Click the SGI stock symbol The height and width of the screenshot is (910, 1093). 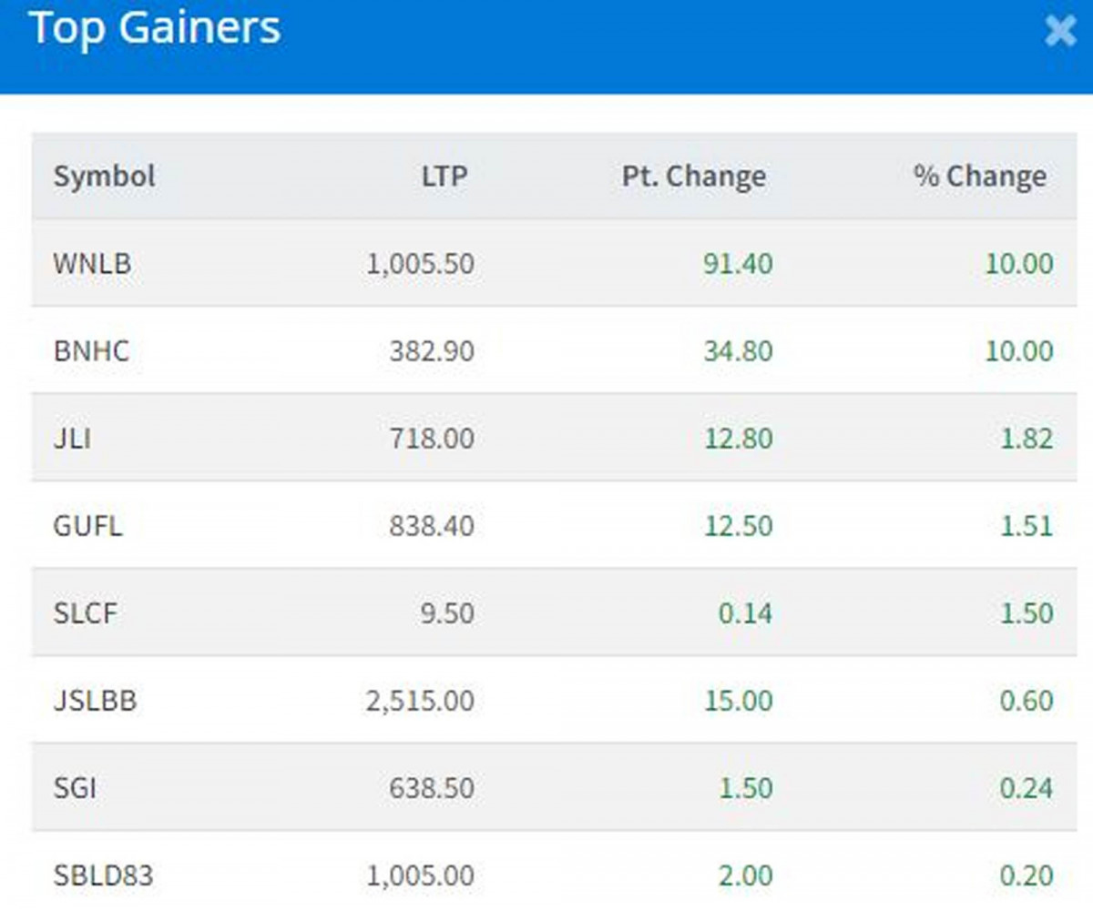pos(75,788)
